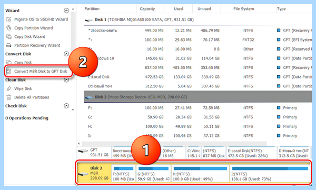
Task: Click the 145.06 GB capacity cell
Action: pos(154,58)
